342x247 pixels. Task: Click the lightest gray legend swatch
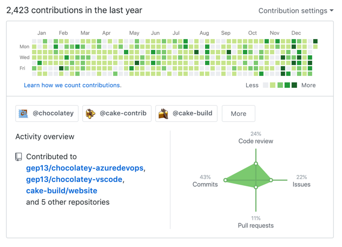pos(266,85)
